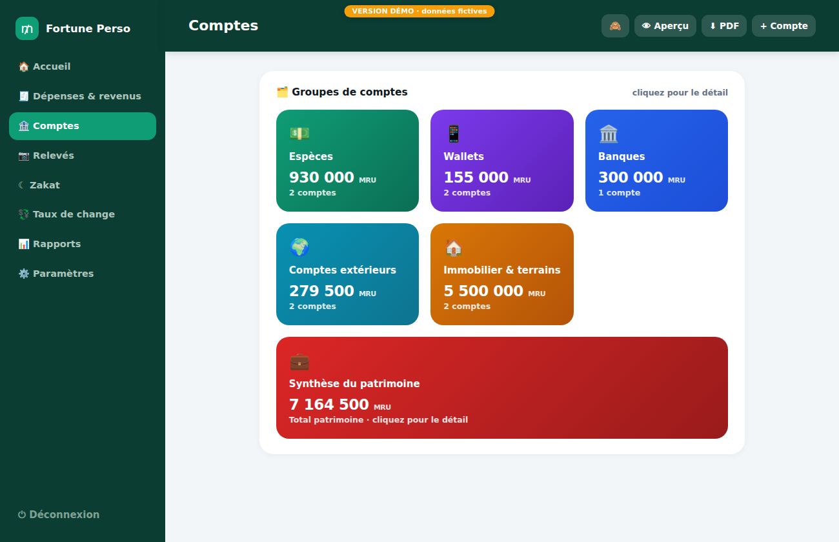Click the banknote icon on Espèces card
This screenshot has height=542, width=839.
pos(299,134)
